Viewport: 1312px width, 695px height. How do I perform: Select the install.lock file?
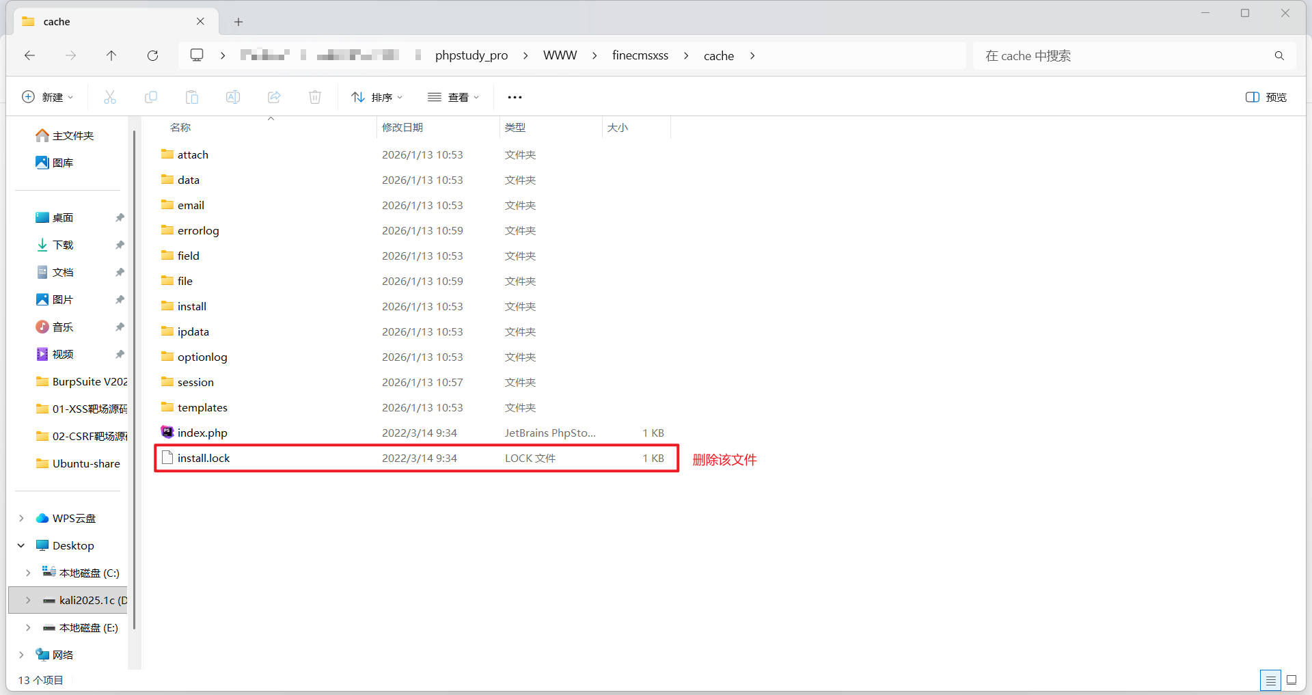[415, 458]
